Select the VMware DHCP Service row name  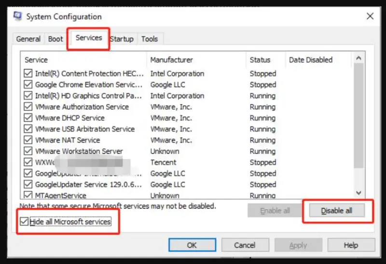(x=70, y=118)
